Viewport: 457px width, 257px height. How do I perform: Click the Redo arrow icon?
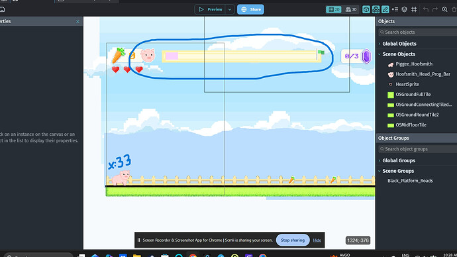[x=435, y=9]
